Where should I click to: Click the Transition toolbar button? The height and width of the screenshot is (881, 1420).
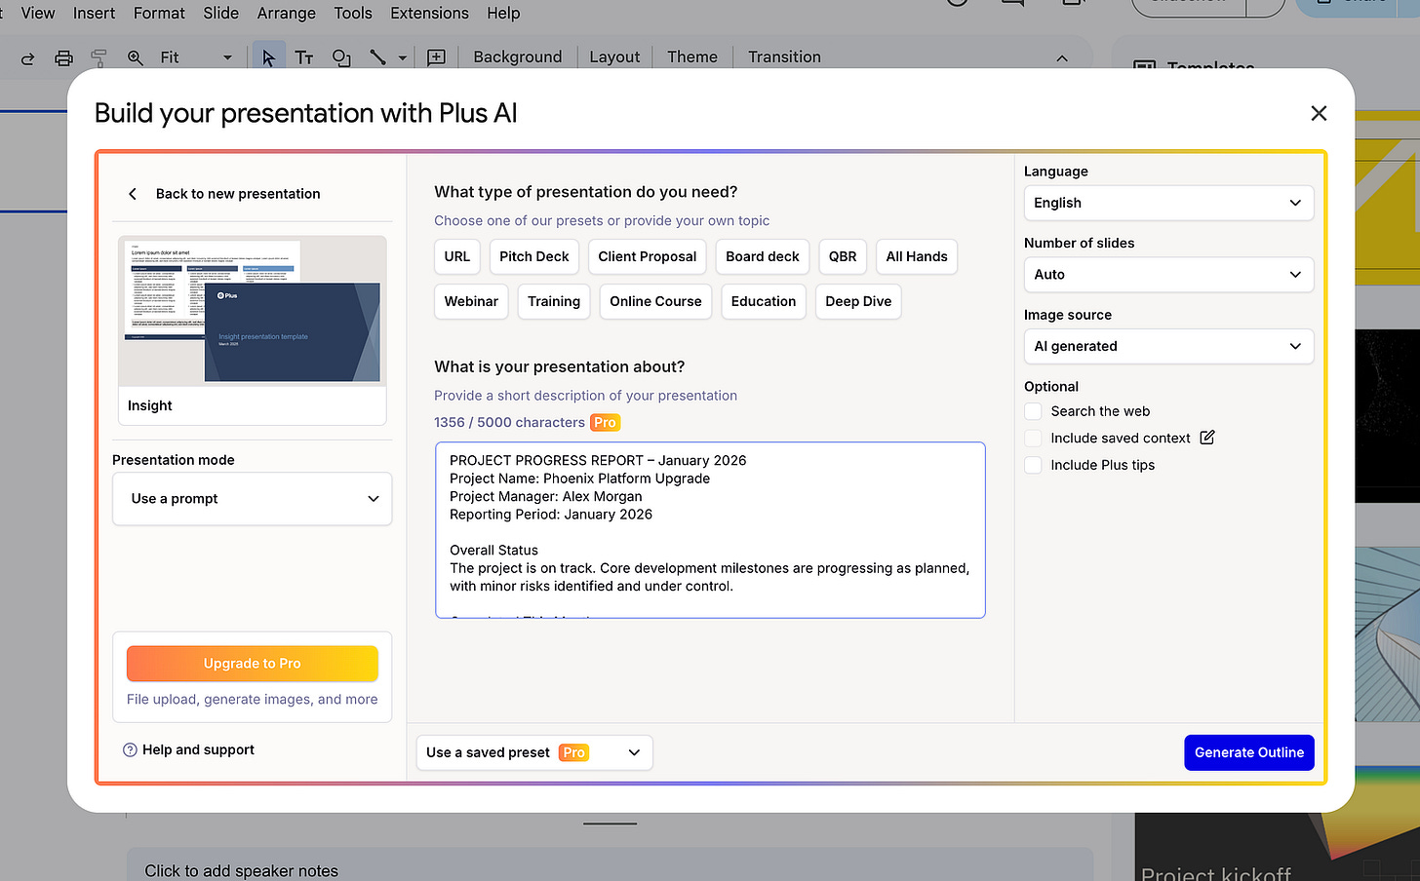click(784, 57)
